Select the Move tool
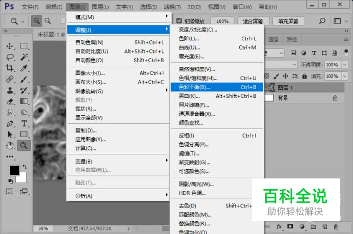 coord(10,46)
